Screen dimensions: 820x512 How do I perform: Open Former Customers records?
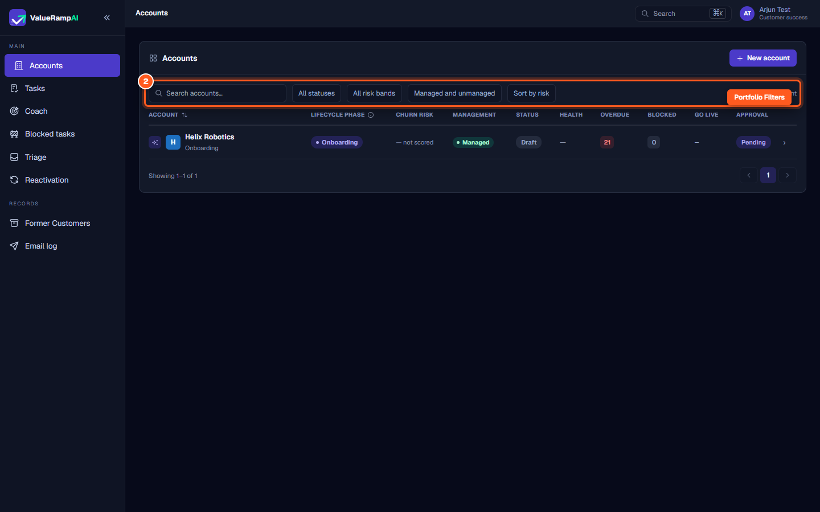coord(62,223)
